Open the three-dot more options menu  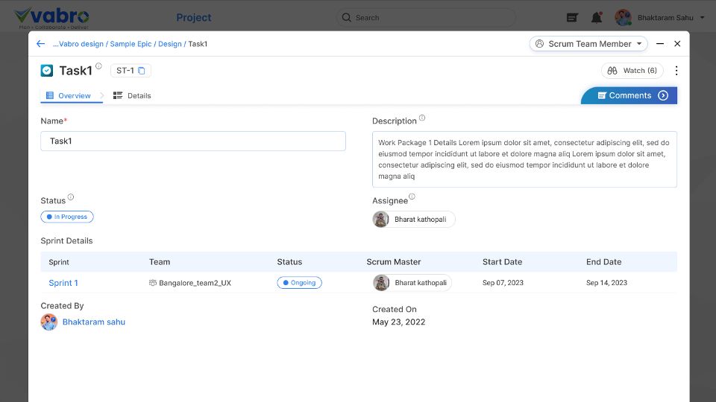coord(676,71)
